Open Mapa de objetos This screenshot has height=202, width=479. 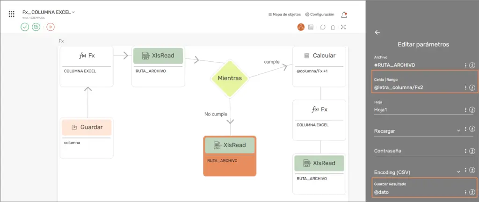pos(284,14)
